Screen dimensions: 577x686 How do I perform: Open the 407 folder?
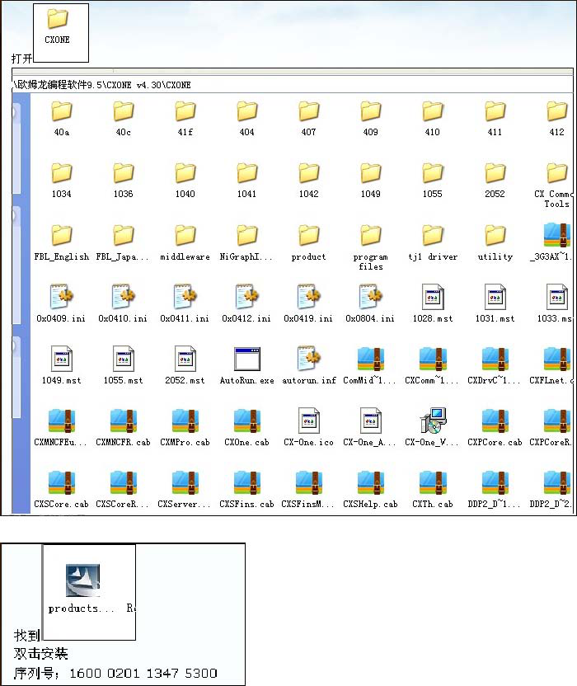[309, 119]
